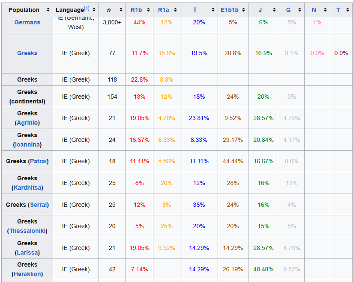Open the Agrinio city link
Screen dimensions: 353x282
pyautogui.click(x=27, y=123)
